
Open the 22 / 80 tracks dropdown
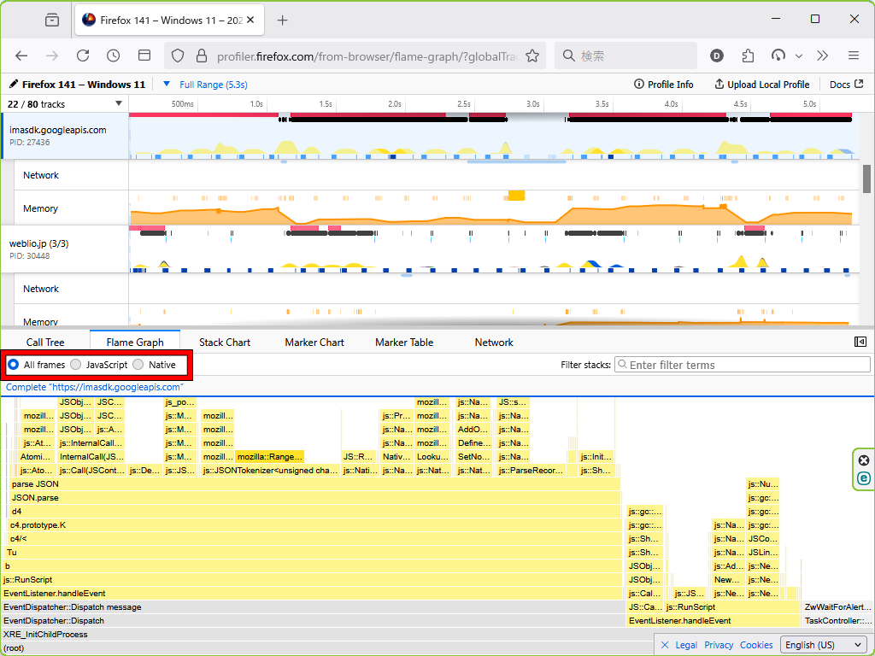pos(65,104)
